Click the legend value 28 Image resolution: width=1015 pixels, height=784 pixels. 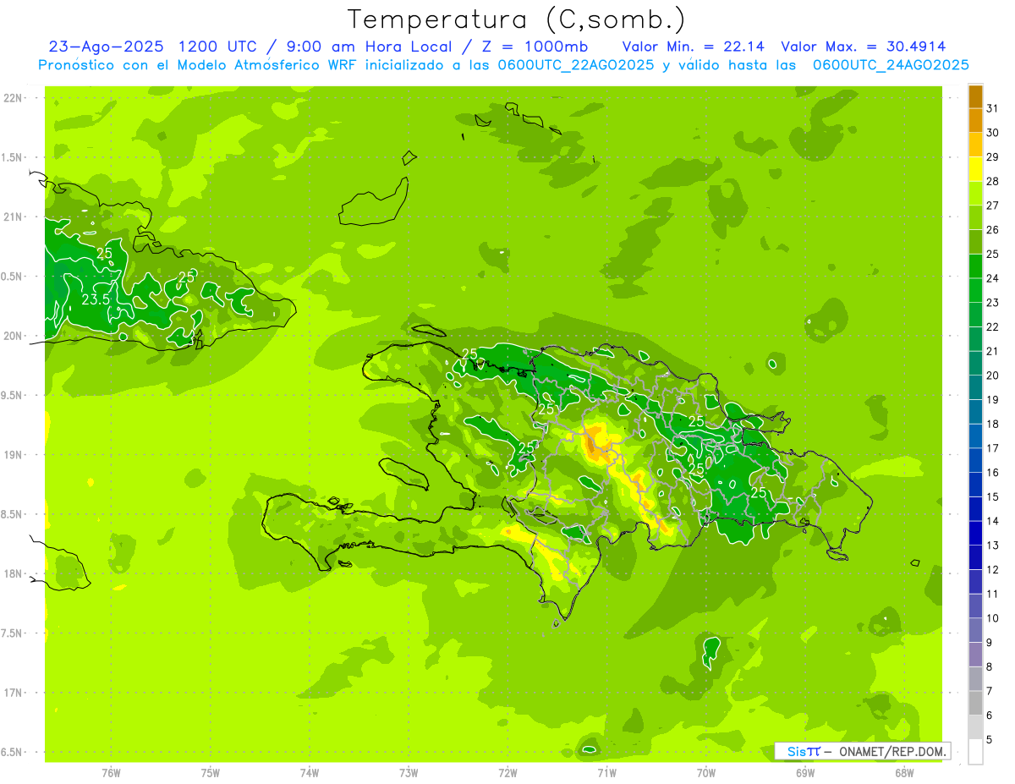[x=992, y=181]
